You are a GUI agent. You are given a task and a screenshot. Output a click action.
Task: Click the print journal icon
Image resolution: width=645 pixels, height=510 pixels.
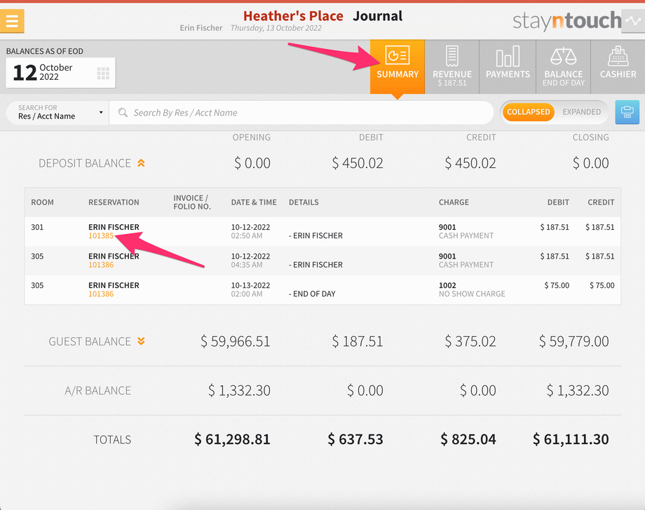point(627,112)
